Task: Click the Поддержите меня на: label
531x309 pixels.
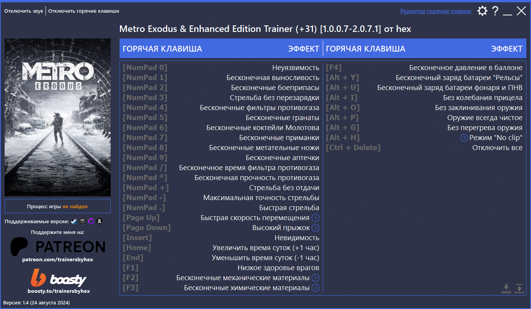Action: click(57, 232)
